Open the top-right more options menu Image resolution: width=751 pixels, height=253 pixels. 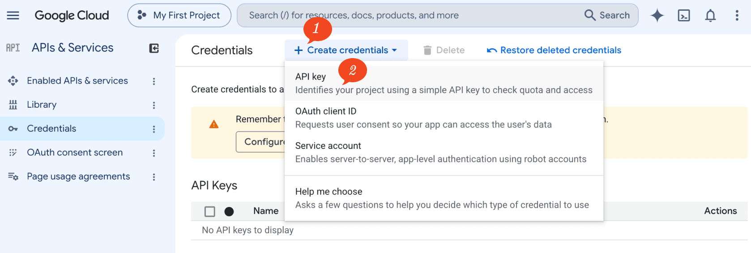coord(737,15)
